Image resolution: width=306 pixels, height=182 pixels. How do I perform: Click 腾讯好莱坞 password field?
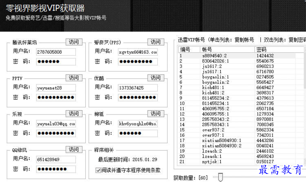[x=56, y=62]
